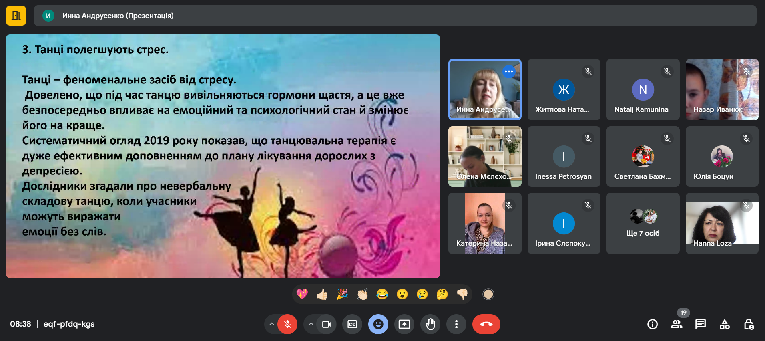This screenshot has width=765, height=341.
Task: Unmute the microphone
Action: point(287,324)
